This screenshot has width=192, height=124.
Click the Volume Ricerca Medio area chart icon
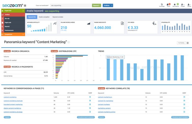(x=88, y=23)
